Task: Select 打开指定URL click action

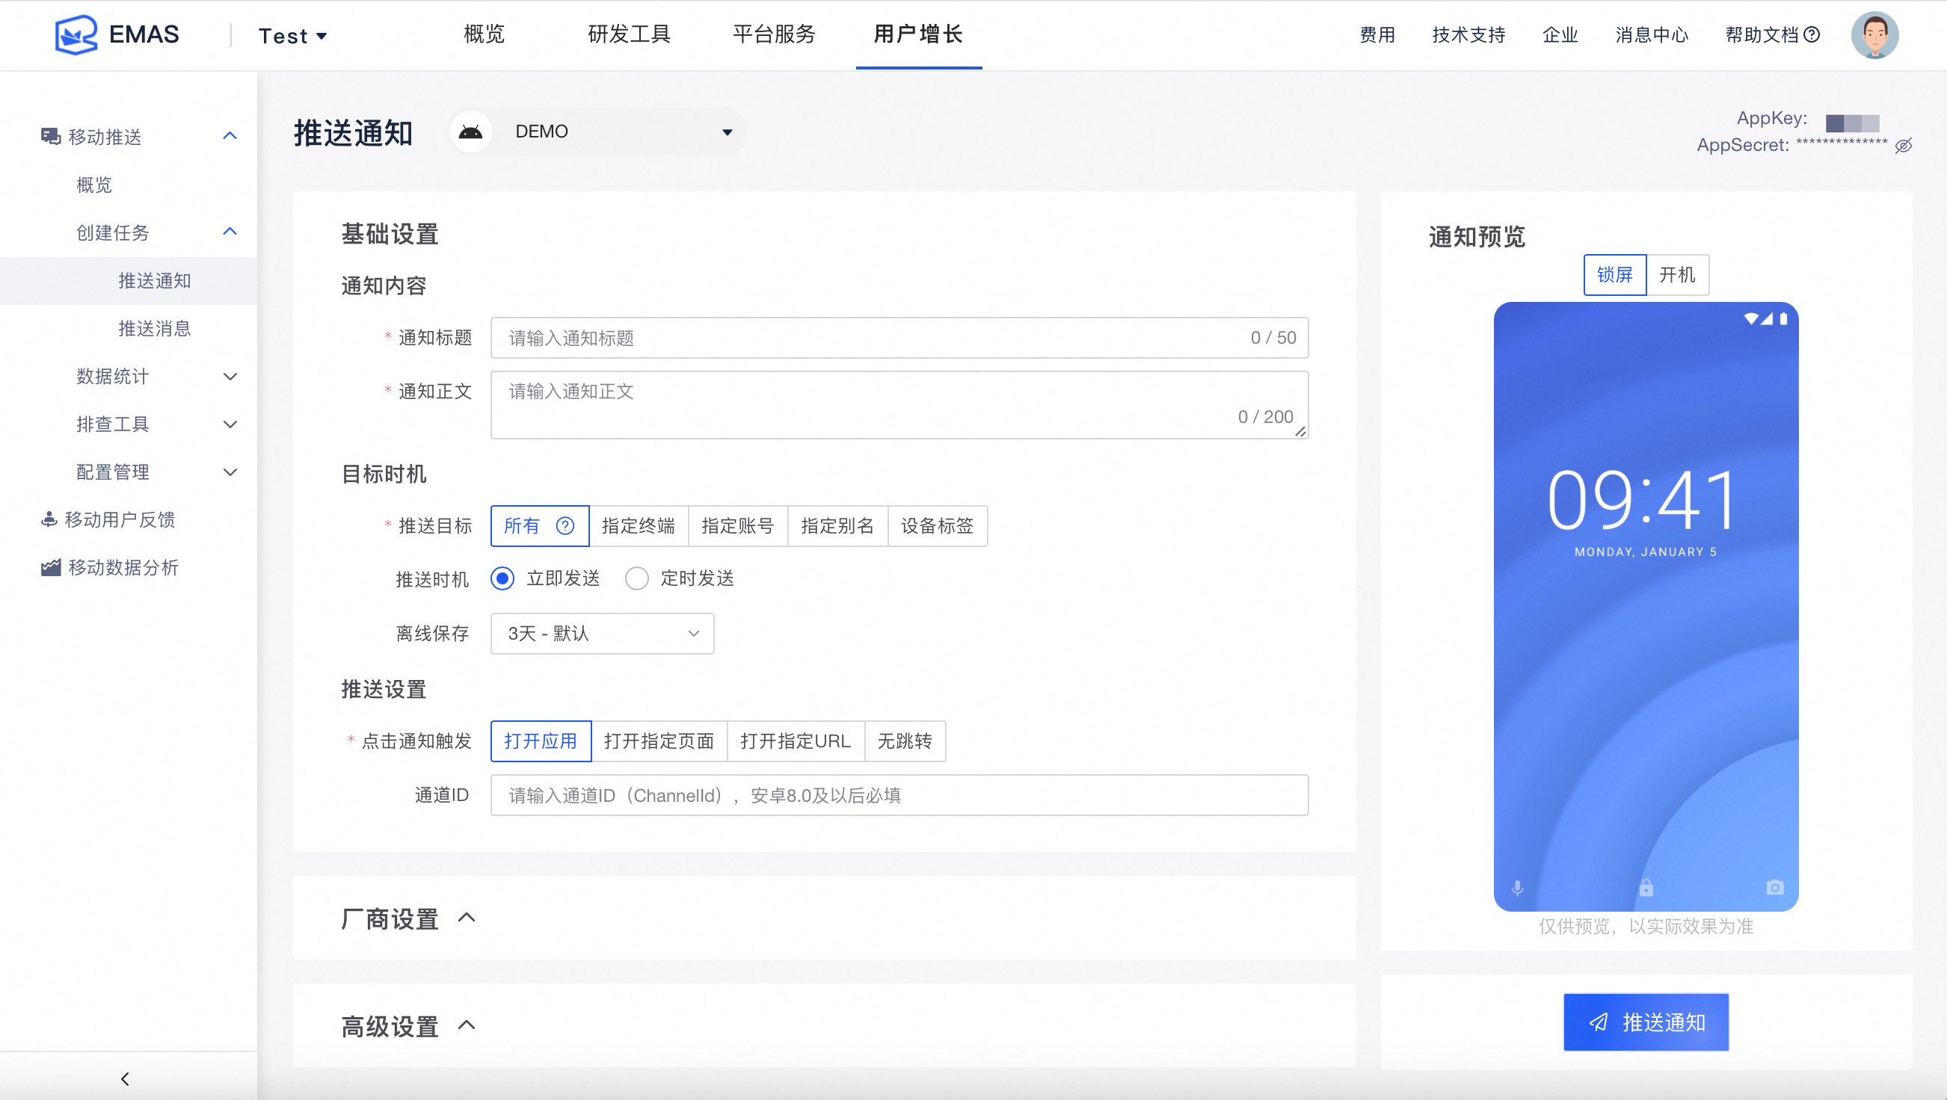Action: point(796,741)
